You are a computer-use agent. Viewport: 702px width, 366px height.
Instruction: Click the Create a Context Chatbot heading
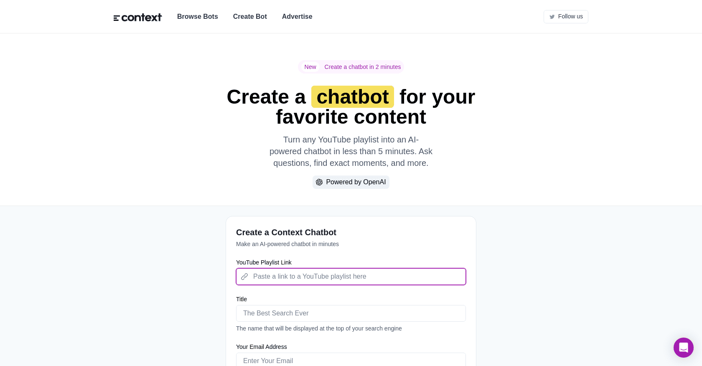point(286,232)
